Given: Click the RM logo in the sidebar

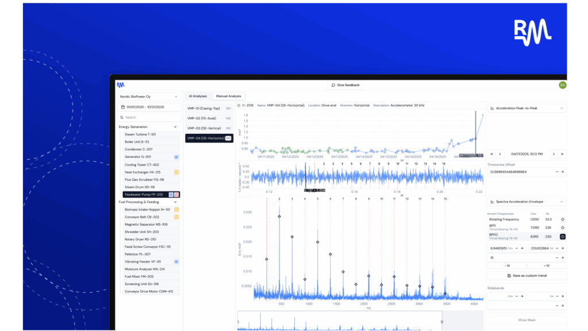Looking at the screenshot, I should coord(121,84).
